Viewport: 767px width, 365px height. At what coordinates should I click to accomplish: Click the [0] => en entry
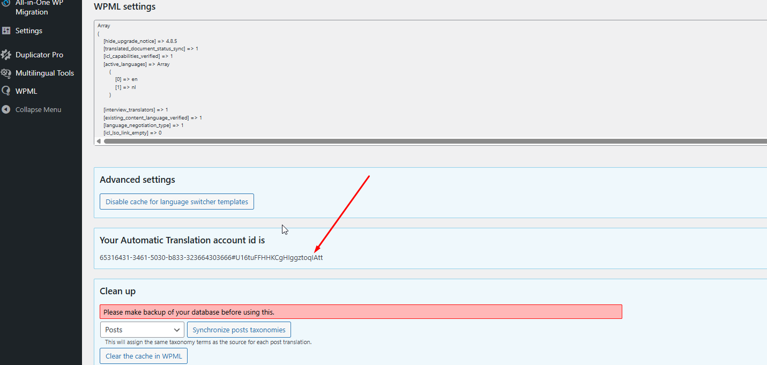tap(126, 79)
